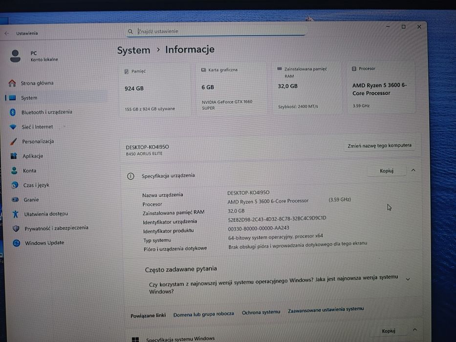Click the Konta person icon
Viewport: 456px width, 342px height.
point(14,171)
